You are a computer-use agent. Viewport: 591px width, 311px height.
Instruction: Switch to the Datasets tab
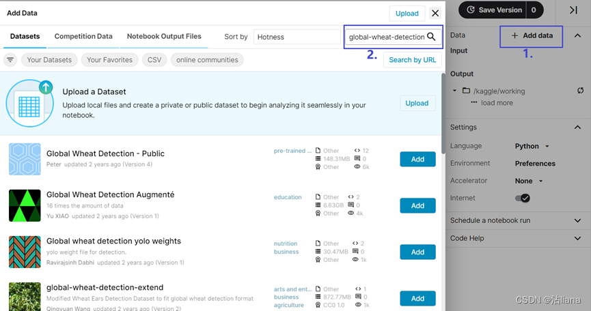[x=25, y=36]
